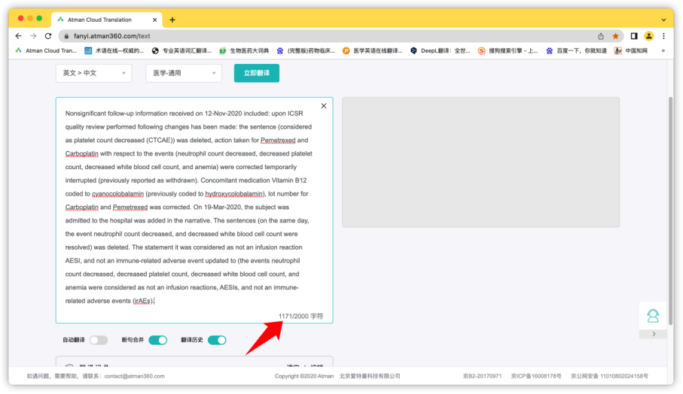Open (完整版)药物临床 bookmark
Viewport: 683px width, 394px height.
pos(306,51)
